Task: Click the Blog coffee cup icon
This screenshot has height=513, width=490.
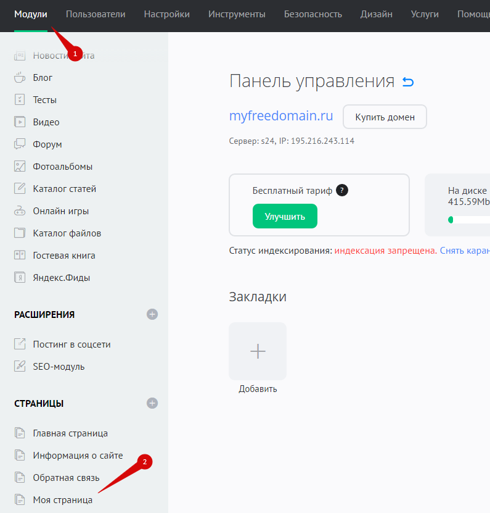Action: [20, 78]
